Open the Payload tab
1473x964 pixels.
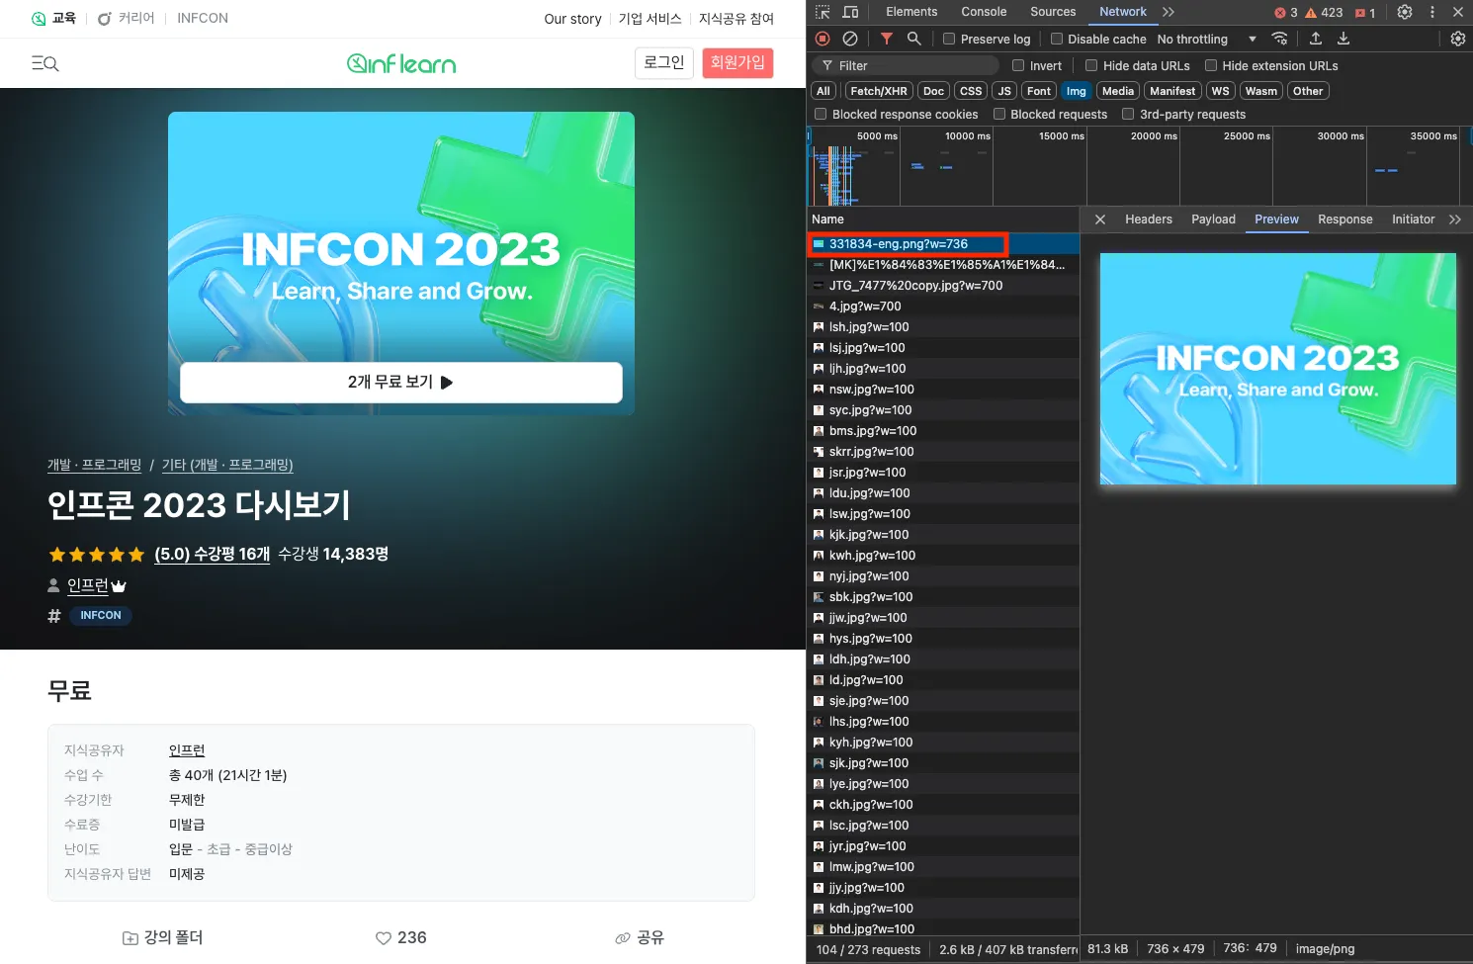click(1213, 219)
